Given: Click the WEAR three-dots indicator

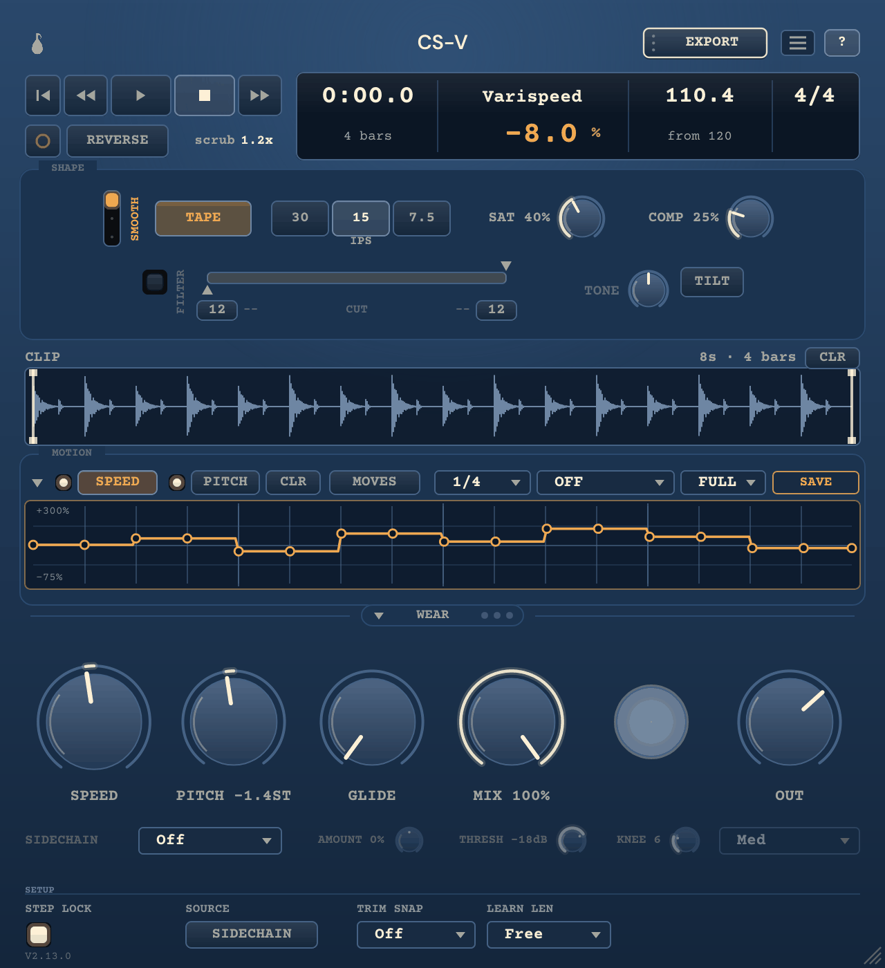Looking at the screenshot, I should pyautogui.click(x=497, y=615).
